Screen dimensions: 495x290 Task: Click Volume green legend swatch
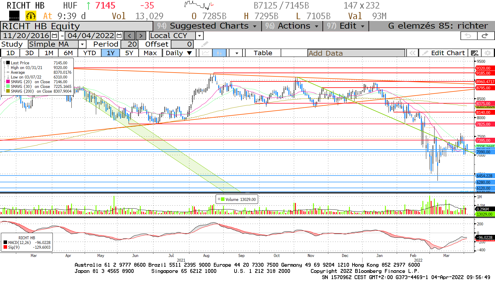point(223,199)
